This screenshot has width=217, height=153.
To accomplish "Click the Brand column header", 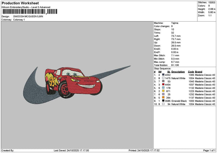I will tap(199, 72).
